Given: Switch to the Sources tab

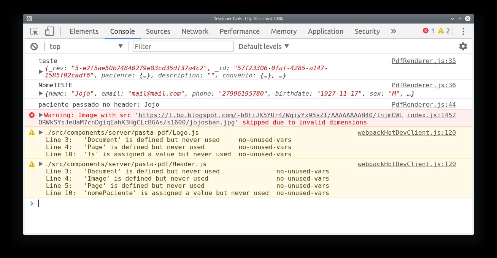Looking at the screenshot, I should 158,31.
